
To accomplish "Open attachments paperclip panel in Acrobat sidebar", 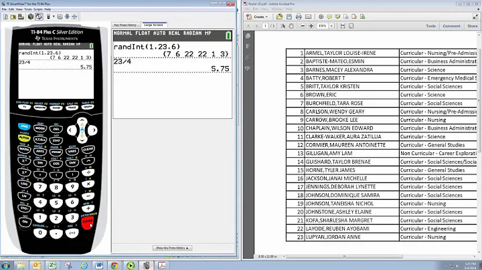I will point(248,57).
